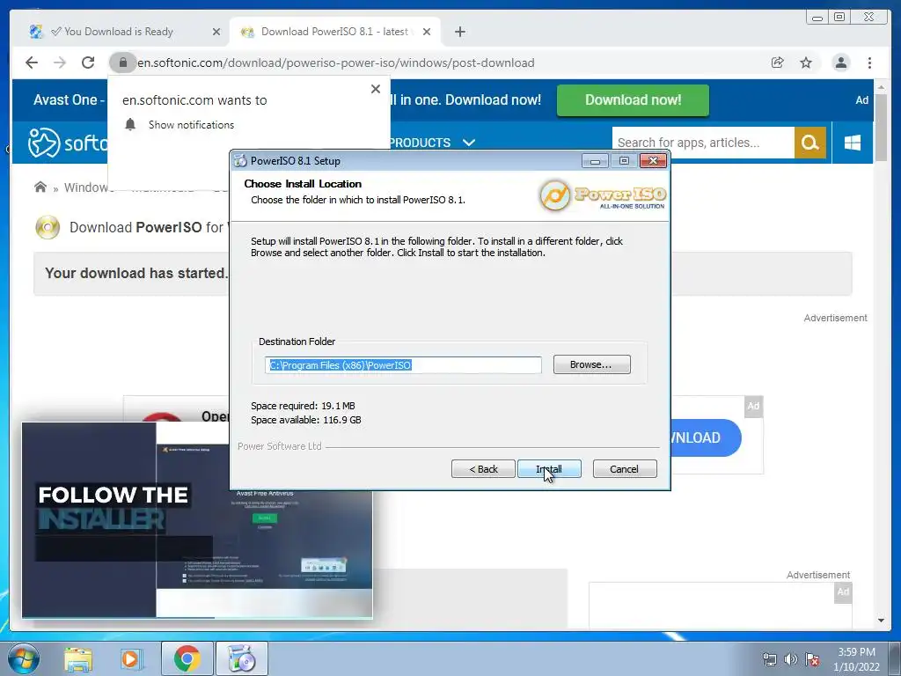The image size is (901, 676).
Task: Click the network tray icon
Action: (x=769, y=659)
